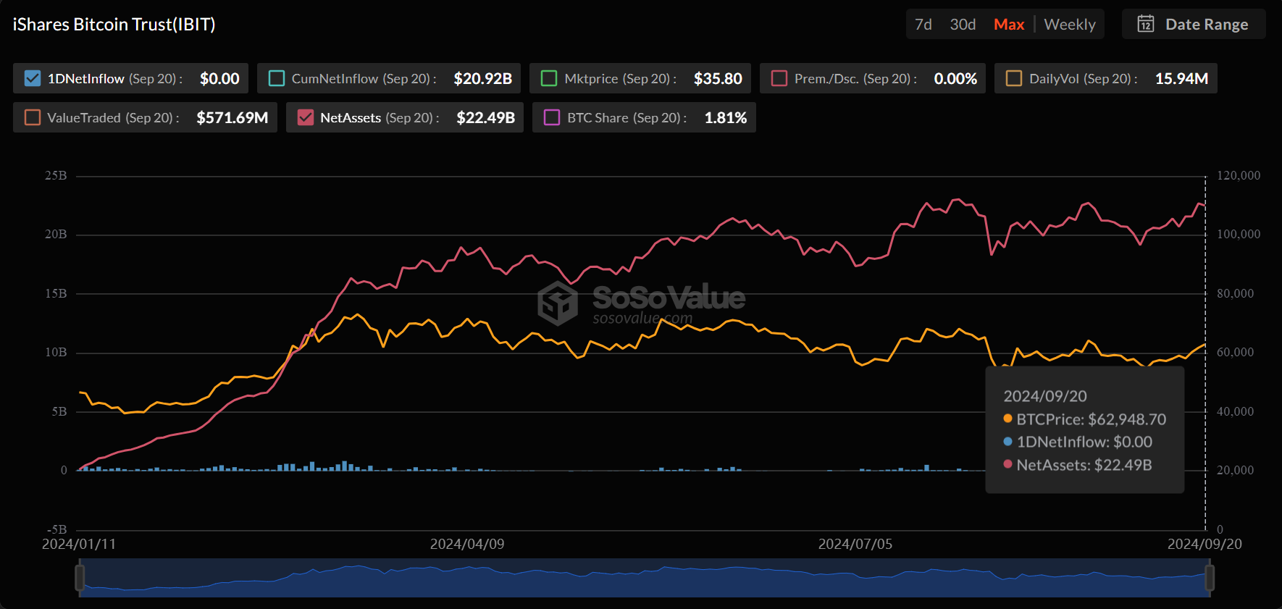This screenshot has width=1282, height=609.
Task: Show the DailyVol series on chart
Action: click(x=1014, y=78)
